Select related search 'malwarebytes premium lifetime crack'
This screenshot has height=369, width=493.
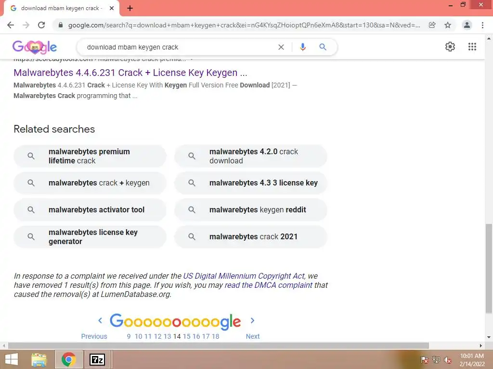90,156
